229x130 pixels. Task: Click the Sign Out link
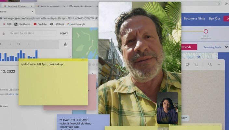[x=214, y=19]
